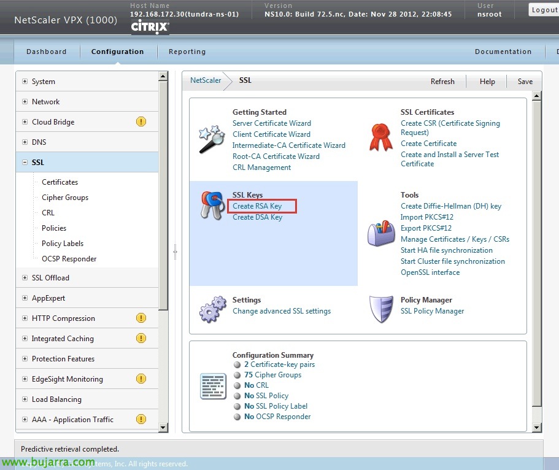
Task: Log out of NetScaler
Action: (x=544, y=10)
